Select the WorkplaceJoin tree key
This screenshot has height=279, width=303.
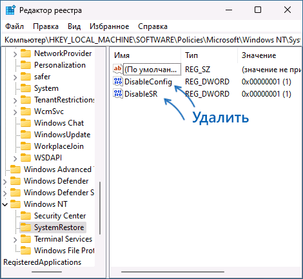point(59,146)
